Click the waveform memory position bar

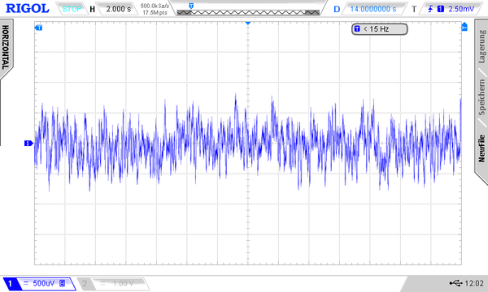pos(248,12)
